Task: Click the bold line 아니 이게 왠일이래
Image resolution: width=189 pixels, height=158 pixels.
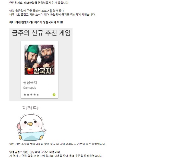Action: 36,22
